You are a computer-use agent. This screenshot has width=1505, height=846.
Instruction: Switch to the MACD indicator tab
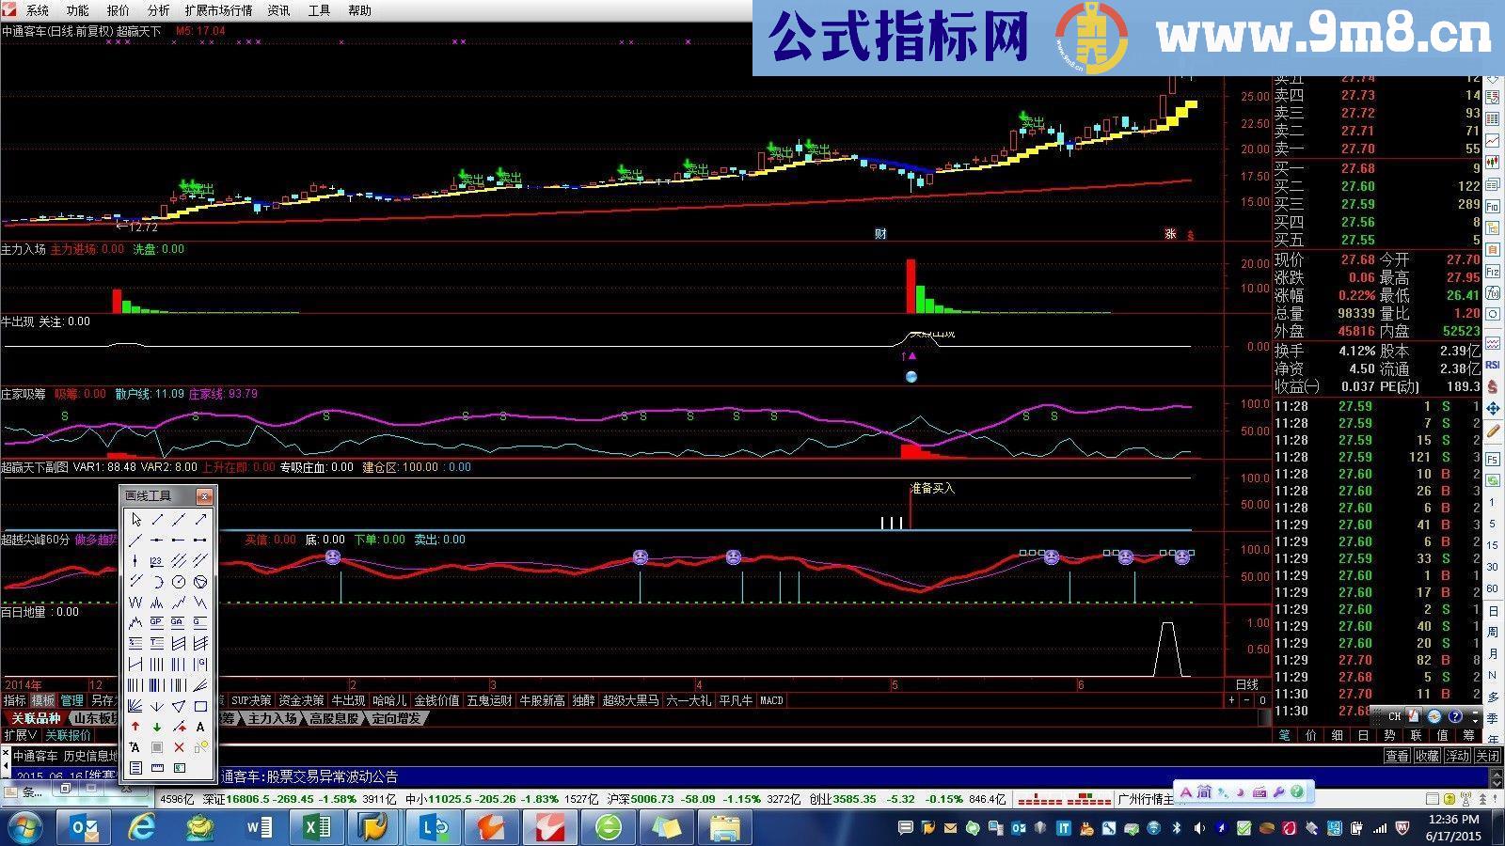(770, 700)
